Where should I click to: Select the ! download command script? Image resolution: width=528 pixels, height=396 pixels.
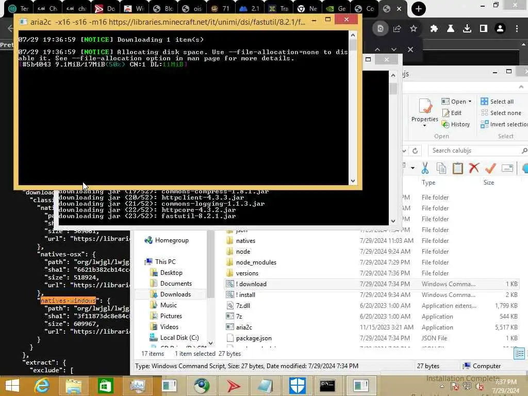(x=251, y=284)
